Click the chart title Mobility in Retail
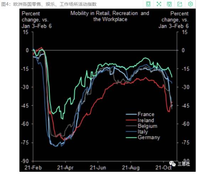 (110, 16)
